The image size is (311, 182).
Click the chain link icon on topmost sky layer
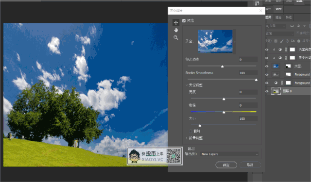coord(286,50)
